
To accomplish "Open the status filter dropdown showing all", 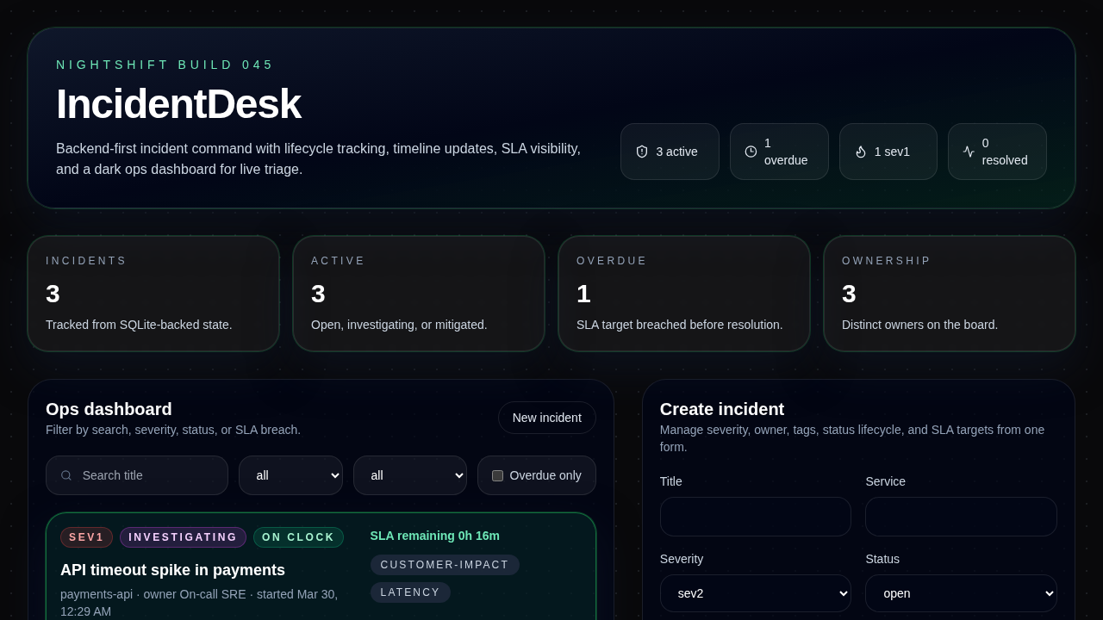I will click(x=410, y=475).
